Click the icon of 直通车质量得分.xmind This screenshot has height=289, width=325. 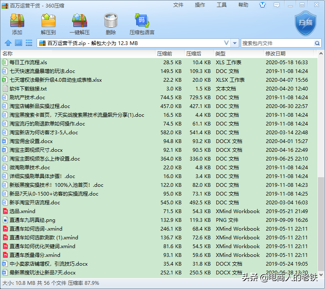[5, 255]
